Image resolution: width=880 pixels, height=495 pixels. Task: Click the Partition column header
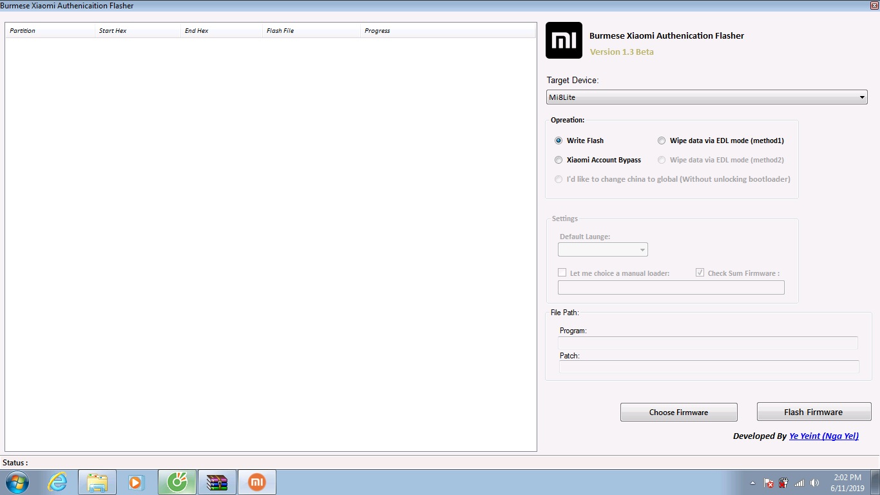50,30
